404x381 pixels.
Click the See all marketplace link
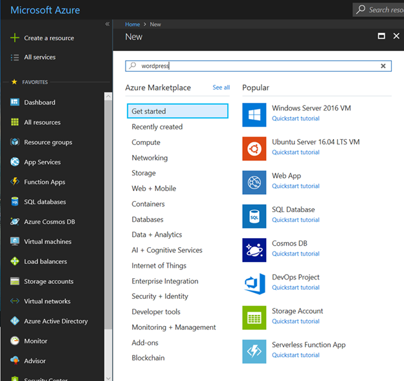click(x=221, y=87)
